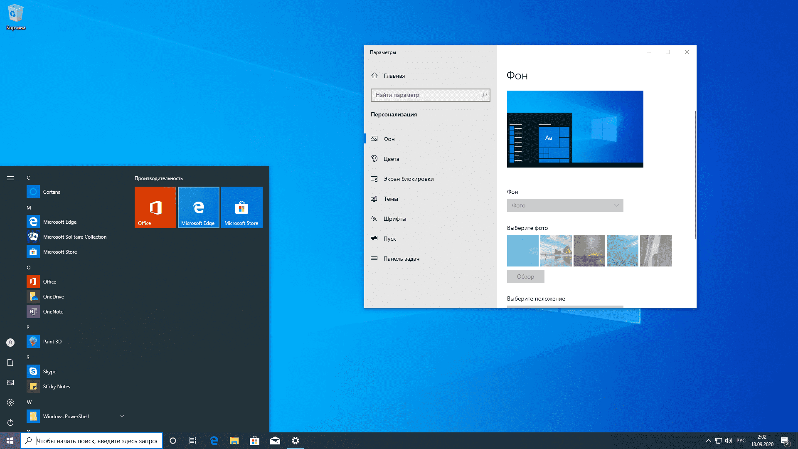Screen dimensions: 798x449
Task: Open the Шрифты (Fonts) settings section
Action: (394, 218)
